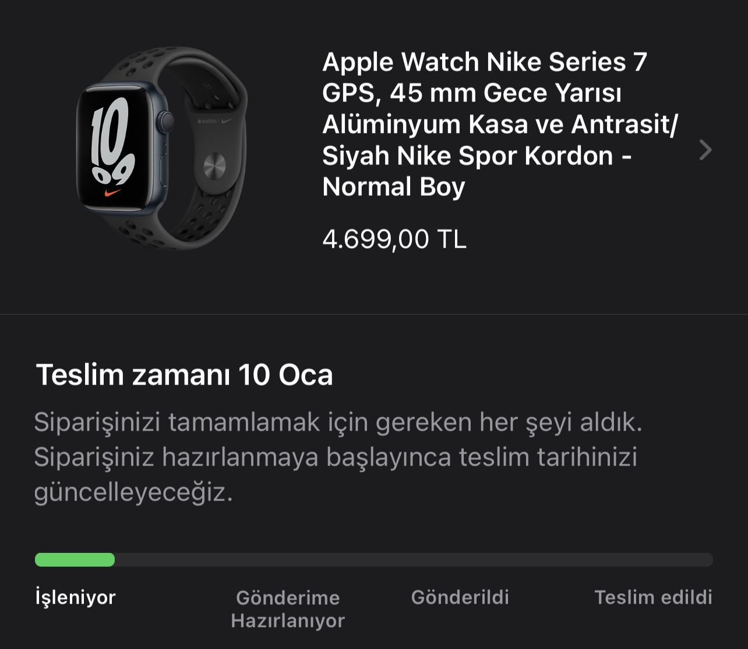Open the Apple Watch Nike Series 7 title
Screen dimensions: 748x649
[500, 124]
